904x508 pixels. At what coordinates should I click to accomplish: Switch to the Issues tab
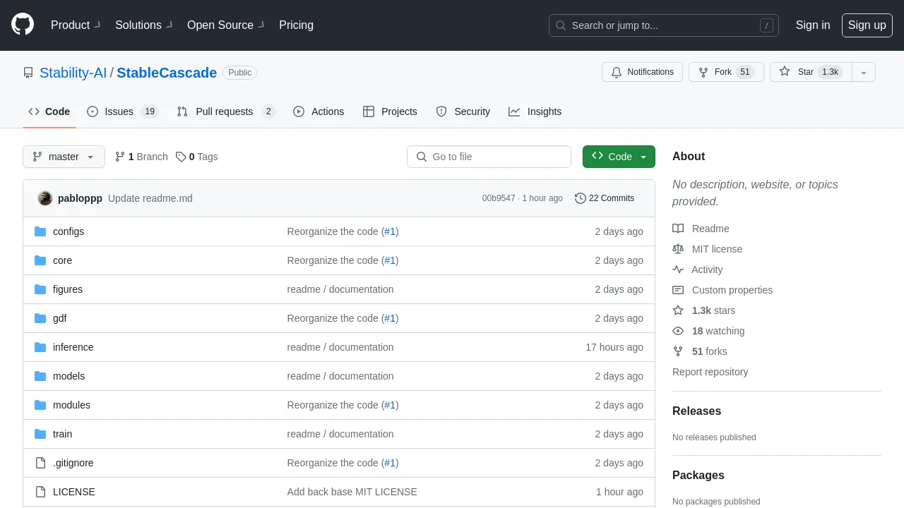122,111
